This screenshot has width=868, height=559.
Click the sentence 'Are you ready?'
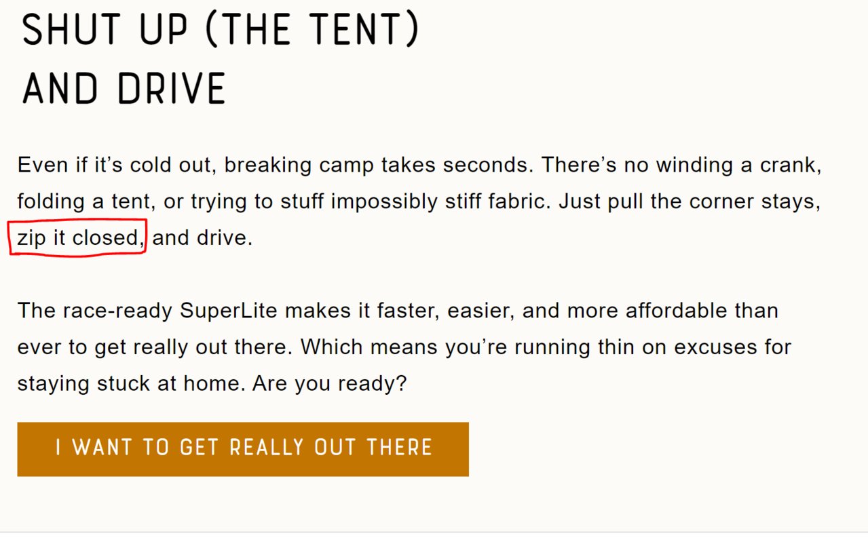[329, 384]
